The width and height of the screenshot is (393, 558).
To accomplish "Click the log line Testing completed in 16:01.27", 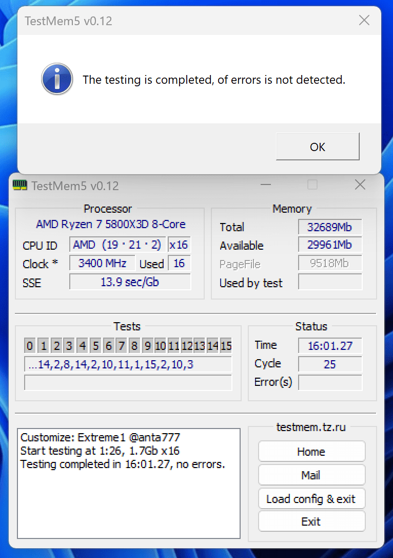I will pyautogui.click(x=123, y=464).
